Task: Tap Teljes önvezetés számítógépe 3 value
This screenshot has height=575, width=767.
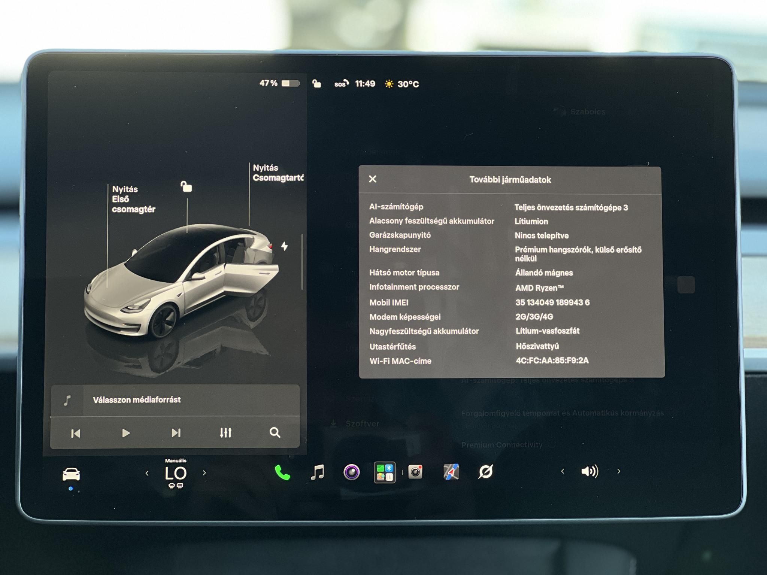Action: pyautogui.click(x=571, y=207)
